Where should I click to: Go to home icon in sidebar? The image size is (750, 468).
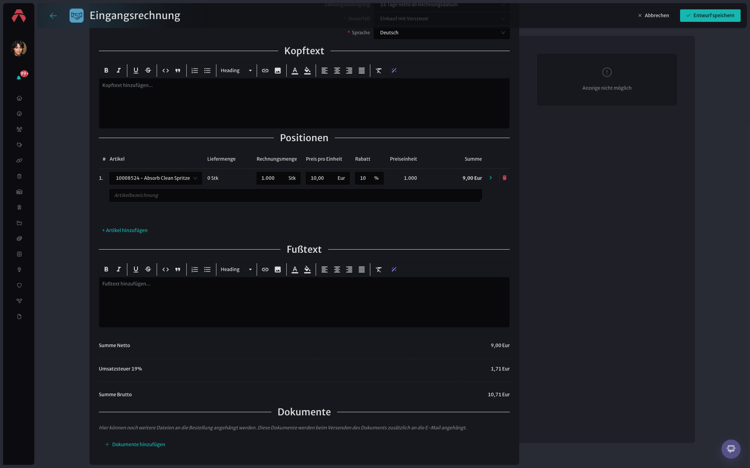pyautogui.click(x=19, y=98)
